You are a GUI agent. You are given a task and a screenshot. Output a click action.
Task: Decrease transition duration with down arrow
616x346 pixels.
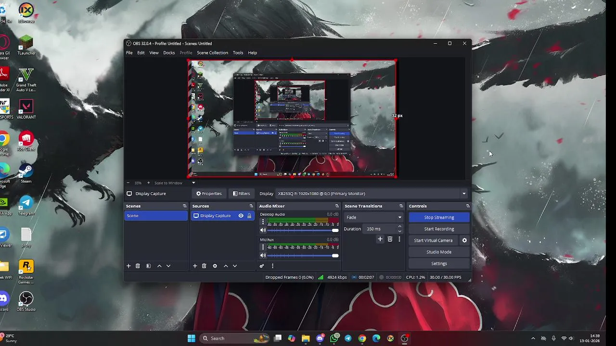coord(399,231)
